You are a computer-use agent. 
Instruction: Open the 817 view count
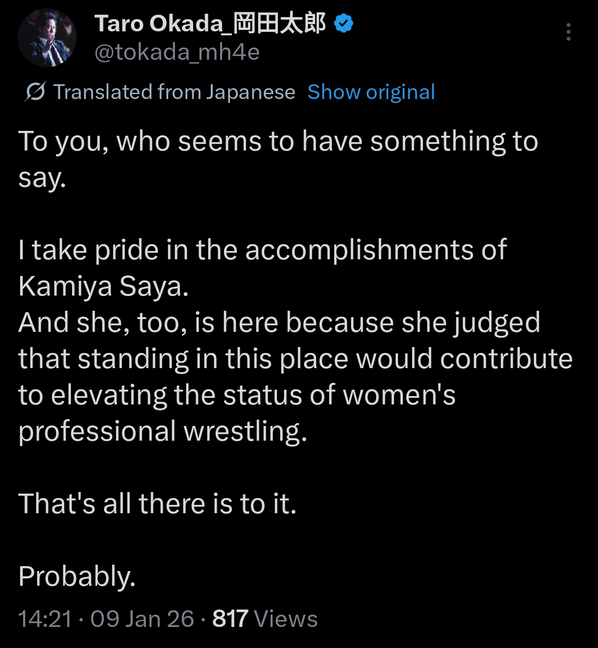[x=230, y=619]
